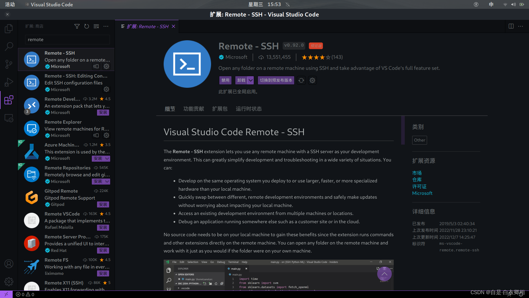Open Accounts menu in activity bar
Image resolution: width=529 pixels, height=298 pixels.
[9, 264]
